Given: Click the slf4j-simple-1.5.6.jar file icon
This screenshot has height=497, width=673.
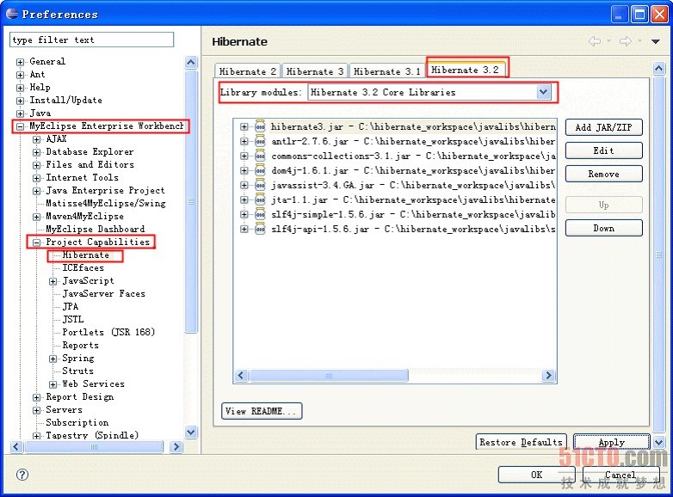Looking at the screenshot, I should click(x=260, y=214).
